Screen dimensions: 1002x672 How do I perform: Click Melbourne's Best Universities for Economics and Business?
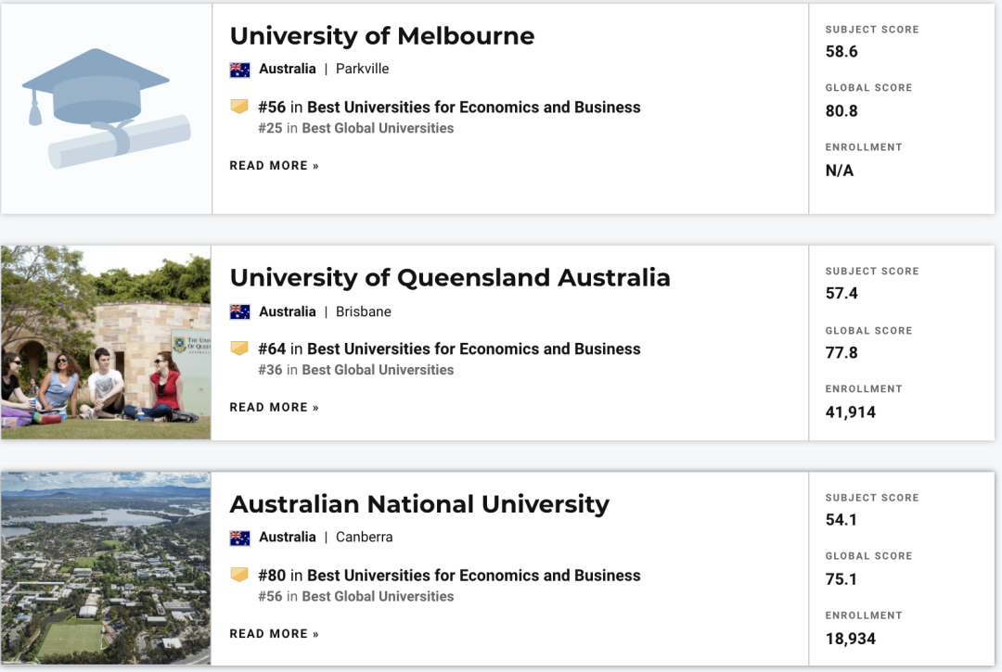pos(473,108)
